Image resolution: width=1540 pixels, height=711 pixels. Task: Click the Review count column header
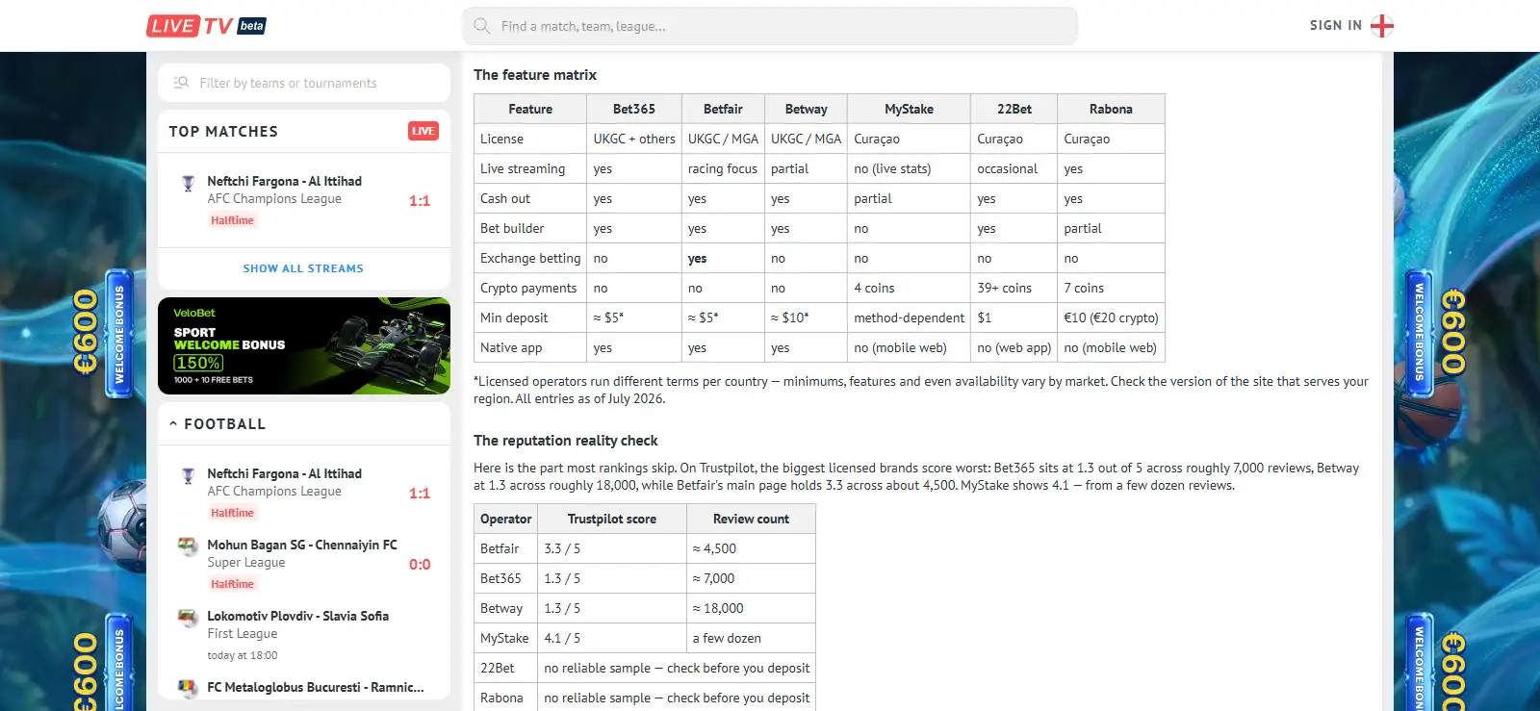[751, 519]
